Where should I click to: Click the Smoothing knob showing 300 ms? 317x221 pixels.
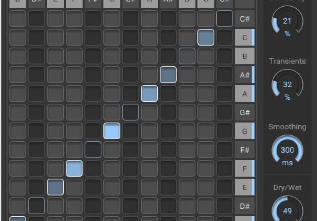[287, 150]
